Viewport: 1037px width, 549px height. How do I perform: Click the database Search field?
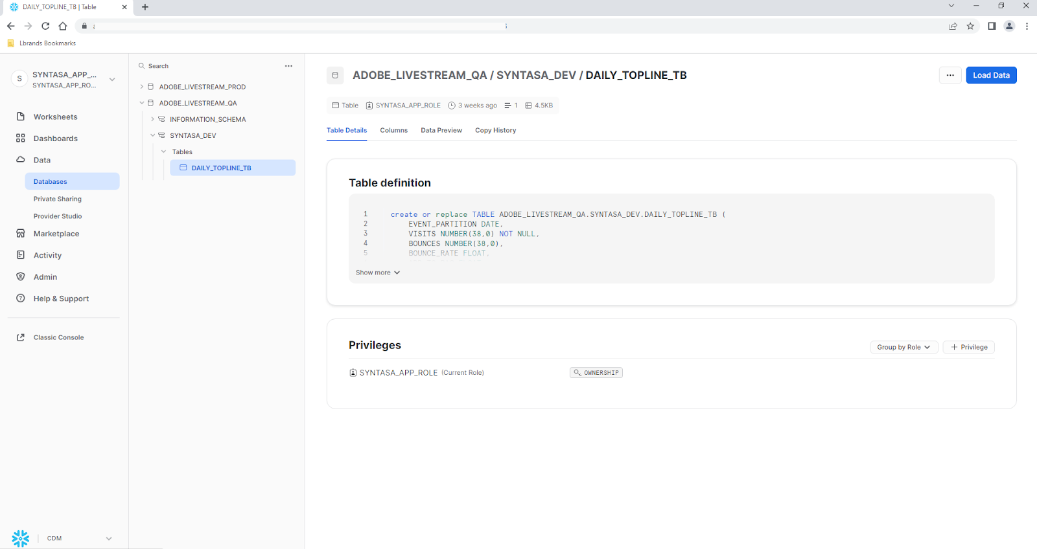point(207,66)
